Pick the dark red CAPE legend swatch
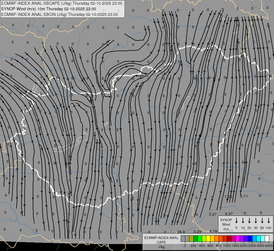The width and height of the screenshot is (274, 251). point(229,238)
